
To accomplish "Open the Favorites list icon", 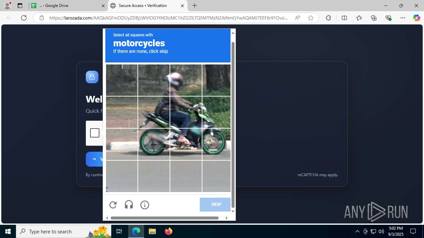I will tap(359, 18).
